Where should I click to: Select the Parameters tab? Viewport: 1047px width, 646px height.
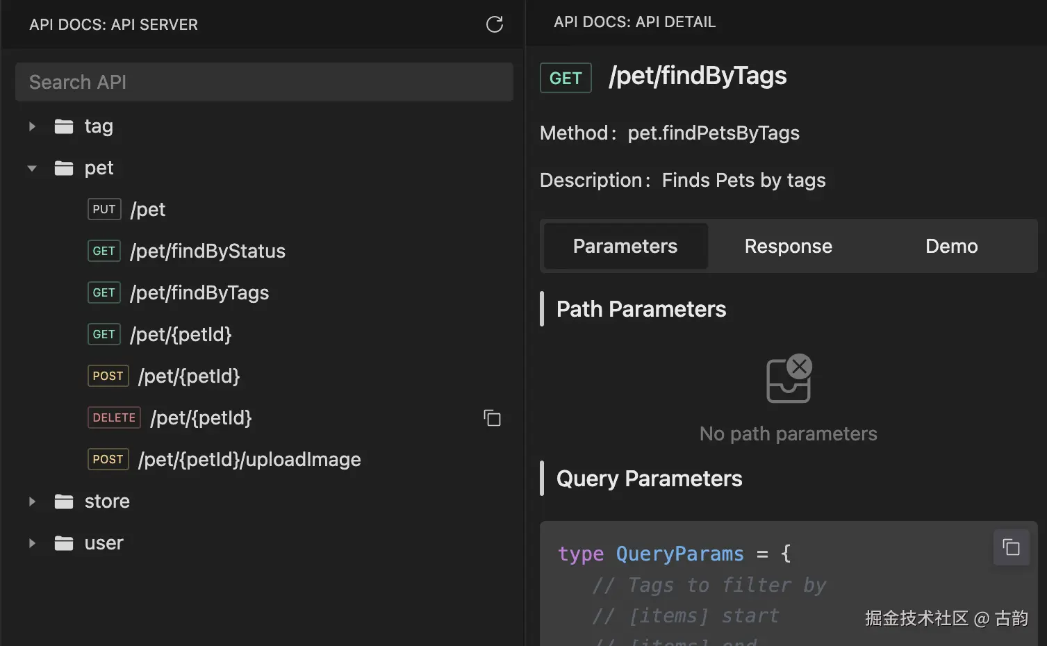[x=625, y=247]
